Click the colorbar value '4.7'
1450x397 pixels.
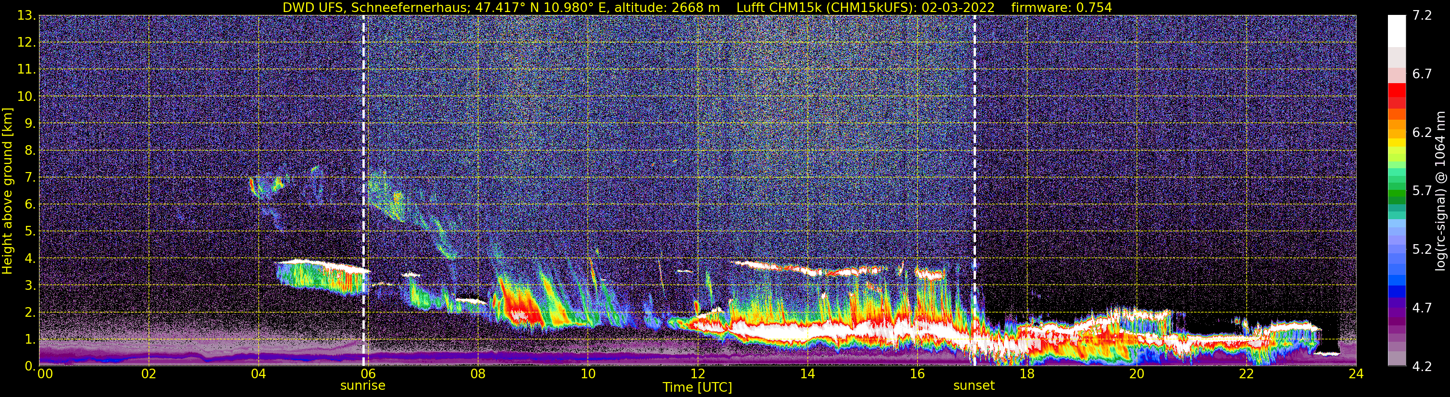click(1421, 308)
